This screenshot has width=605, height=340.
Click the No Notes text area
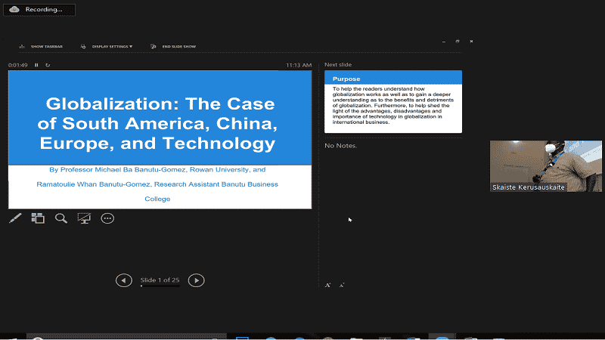coord(341,146)
